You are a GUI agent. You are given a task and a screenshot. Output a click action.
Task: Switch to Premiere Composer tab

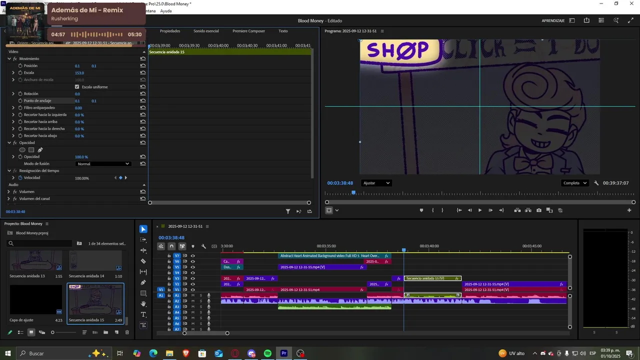pyautogui.click(x=248, y=31)
